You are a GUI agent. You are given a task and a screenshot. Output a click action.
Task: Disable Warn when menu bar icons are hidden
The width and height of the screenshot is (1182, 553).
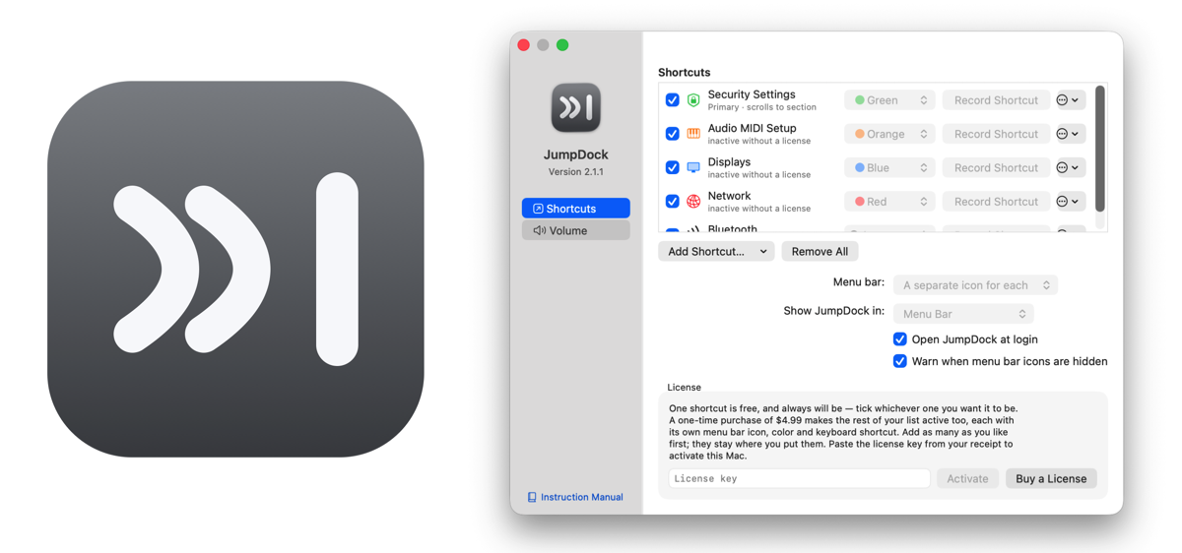(x=899, y=361)
